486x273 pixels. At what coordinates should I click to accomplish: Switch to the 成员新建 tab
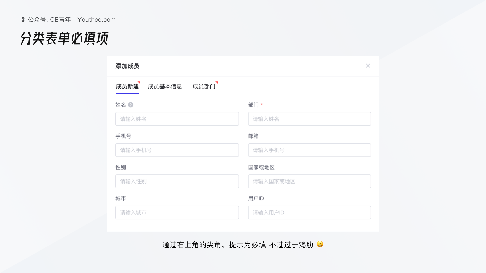click(x=127, y=86)
